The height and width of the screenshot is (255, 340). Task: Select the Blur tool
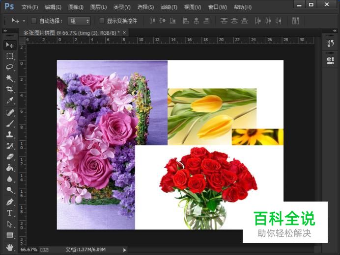[x=9, y=179]
